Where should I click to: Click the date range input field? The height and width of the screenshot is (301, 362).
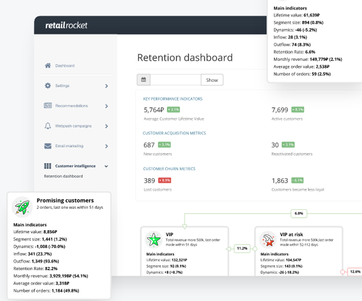(176, 80)
